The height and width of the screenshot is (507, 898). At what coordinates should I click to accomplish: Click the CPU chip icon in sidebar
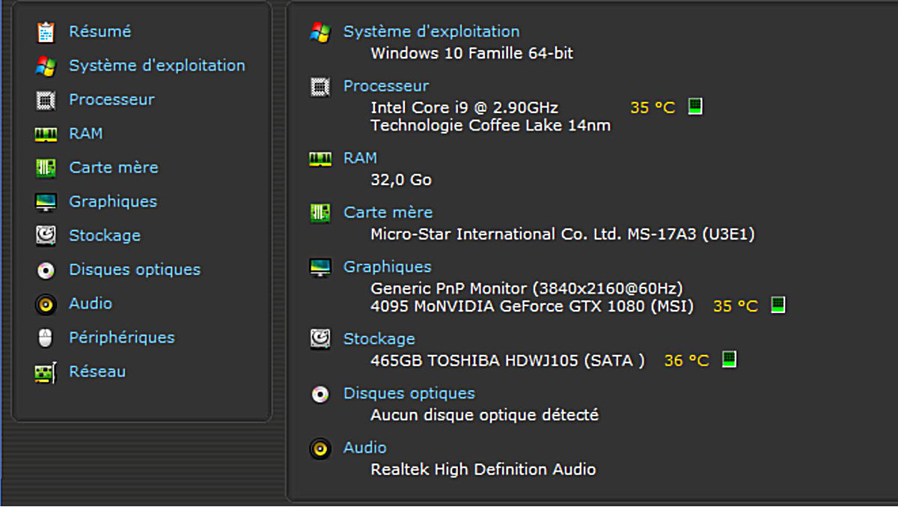(x=46, y=100)
